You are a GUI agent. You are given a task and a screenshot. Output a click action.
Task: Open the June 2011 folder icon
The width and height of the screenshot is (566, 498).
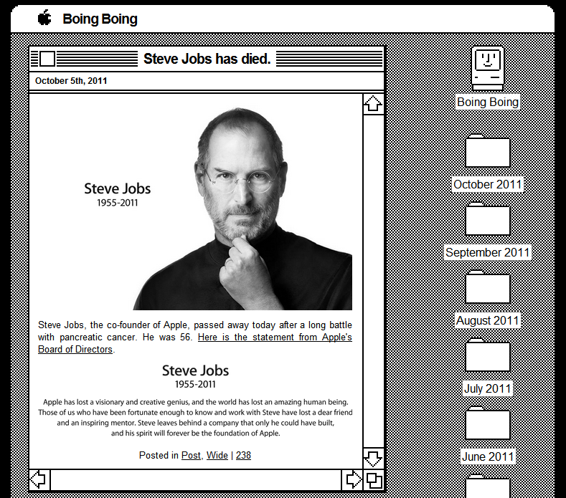point(487,423)
